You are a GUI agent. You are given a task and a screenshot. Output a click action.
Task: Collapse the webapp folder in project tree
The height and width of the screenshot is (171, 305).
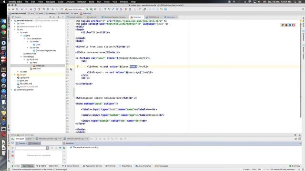click(21, 57)
